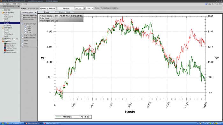Click the Winnings legend entry
The image size is (223, 125).
(x=64, y=117)
